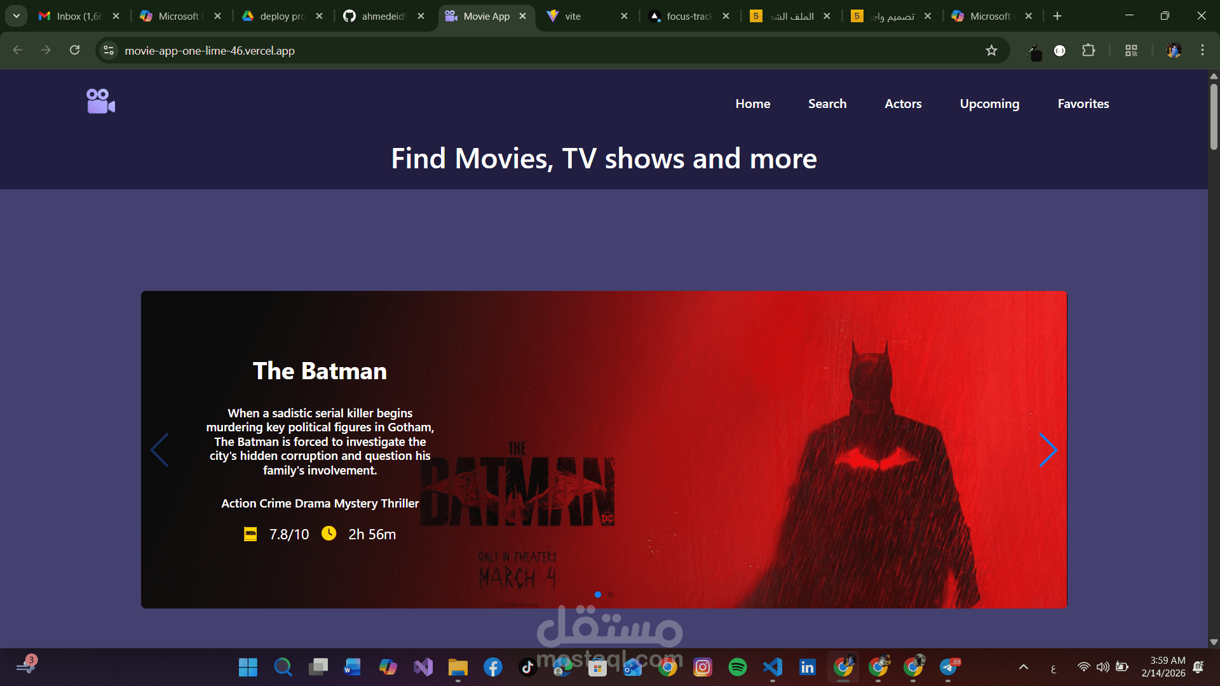Open Instagram from the taskbar
Image resolution: width=1220 pixels, height=686 pixels.
(702, 667)
